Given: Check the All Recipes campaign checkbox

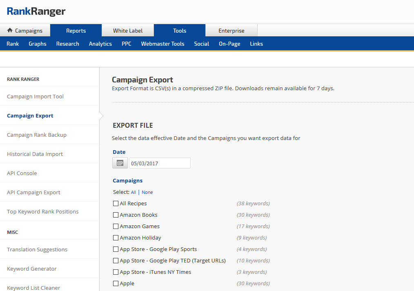Looking at the screenshot, I should tap(116, 204).
